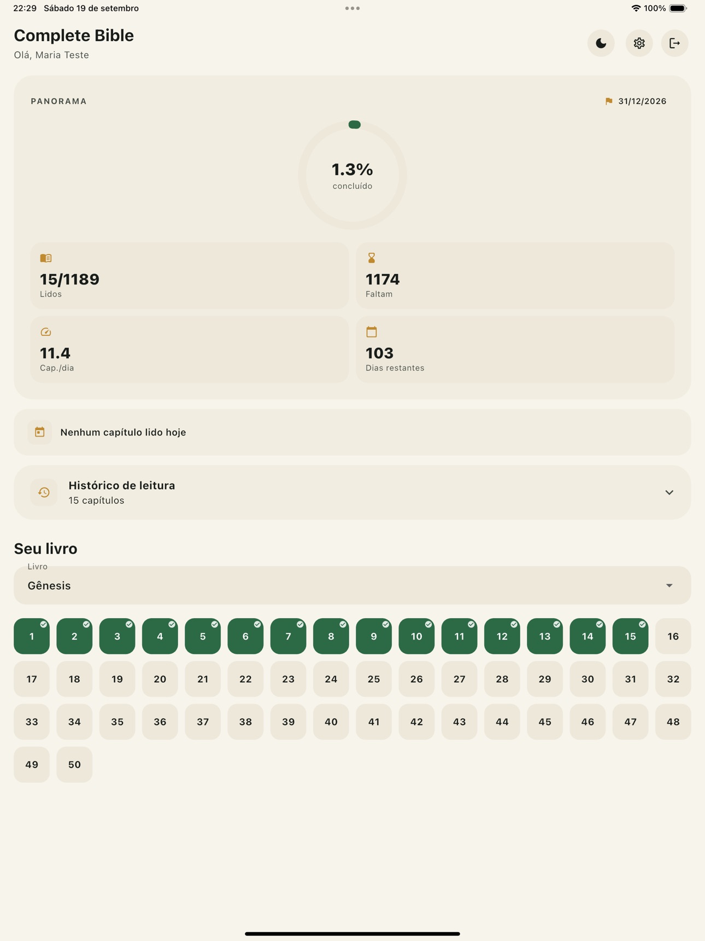Viewport: 705px width, 941px height.
Task: Click the 1174 Faltam value
Action: (383, 280)
